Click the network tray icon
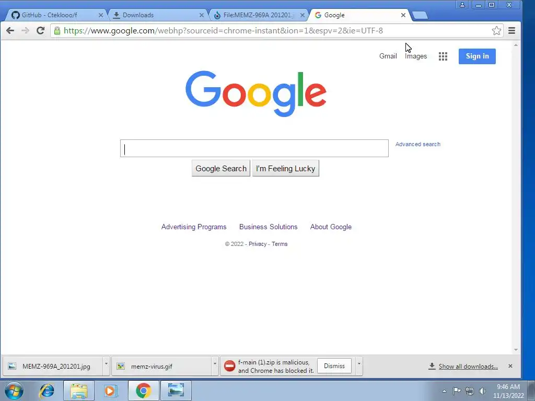Screen dimensions: 535x401 pyautogui.click(x=470, y=391)
